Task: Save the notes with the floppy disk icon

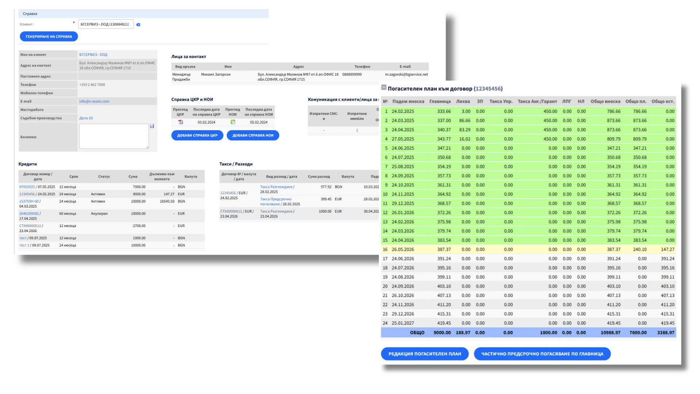Action: tap(152, 126)
